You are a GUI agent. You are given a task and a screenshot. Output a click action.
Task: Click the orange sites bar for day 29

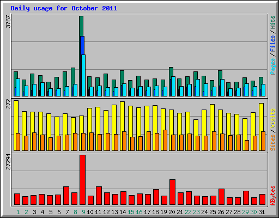point(247,146)
